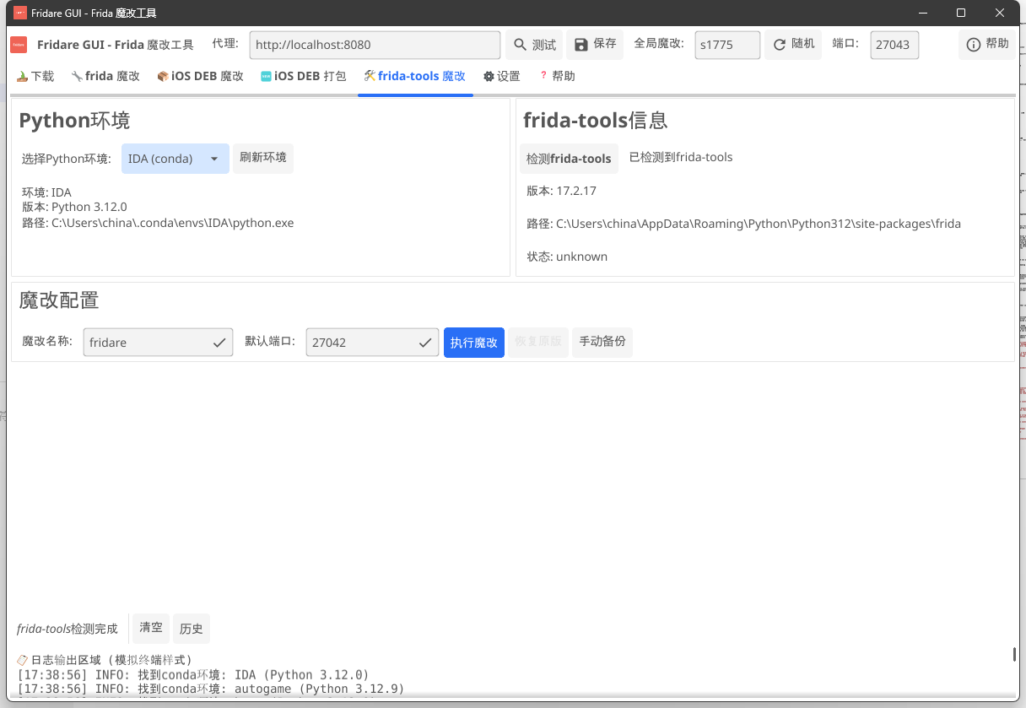Click the floppy disk icon on the 保存 button
The width and height of the screenshot is (1026, 708).
click(580, 45)
